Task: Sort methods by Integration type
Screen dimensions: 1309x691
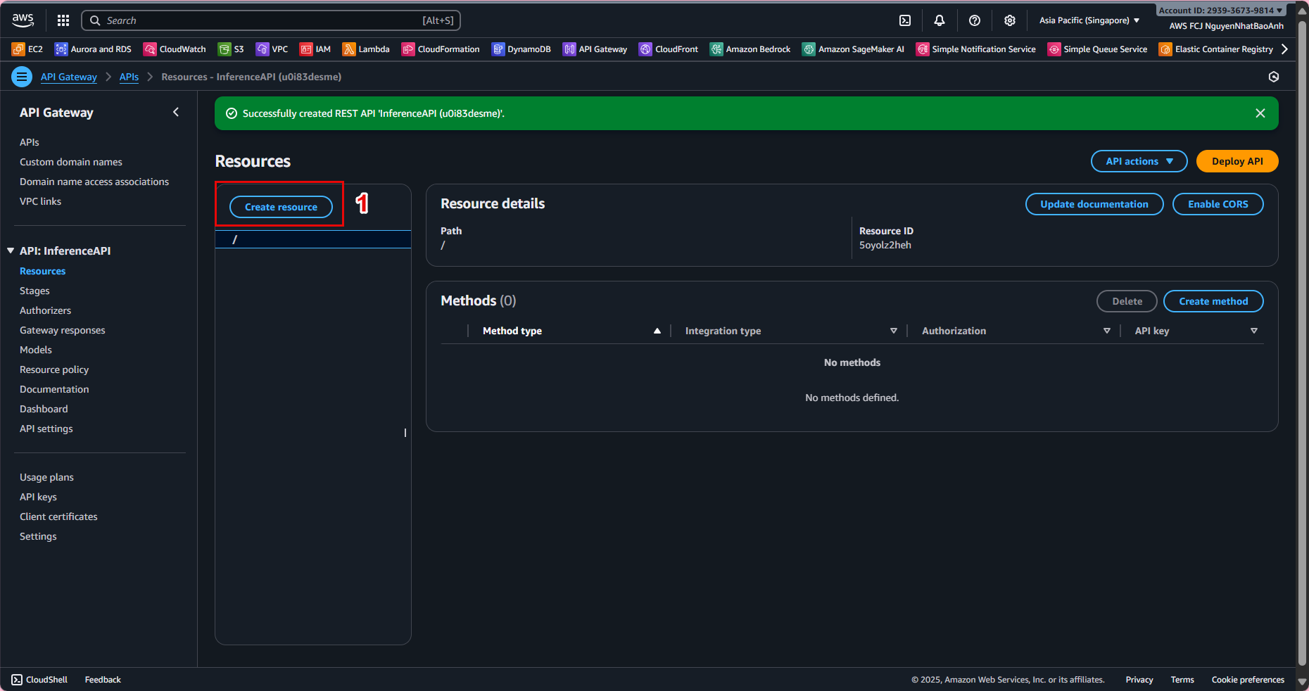Action: 791,331
